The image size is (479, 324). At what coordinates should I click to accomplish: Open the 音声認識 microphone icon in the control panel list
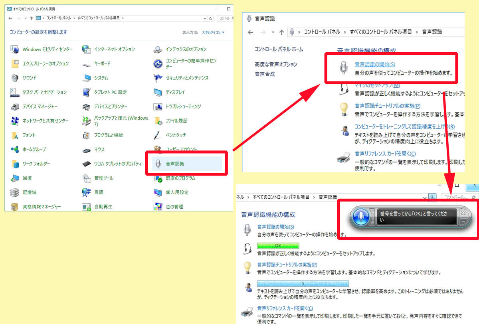click(x=158, y=164)
